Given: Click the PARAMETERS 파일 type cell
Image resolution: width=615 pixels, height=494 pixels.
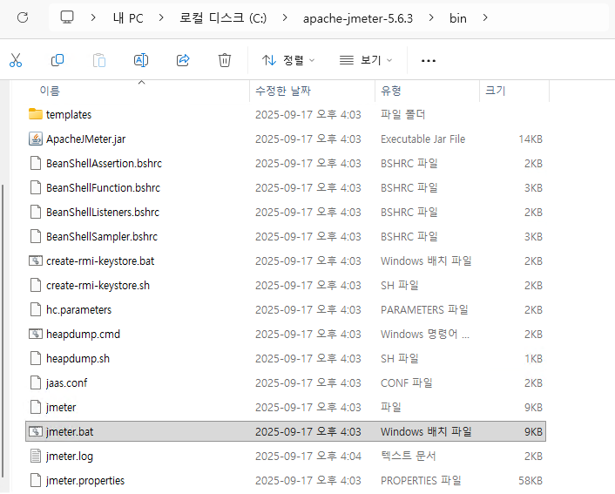Looking at the screenshot, I should click(424, 309).
